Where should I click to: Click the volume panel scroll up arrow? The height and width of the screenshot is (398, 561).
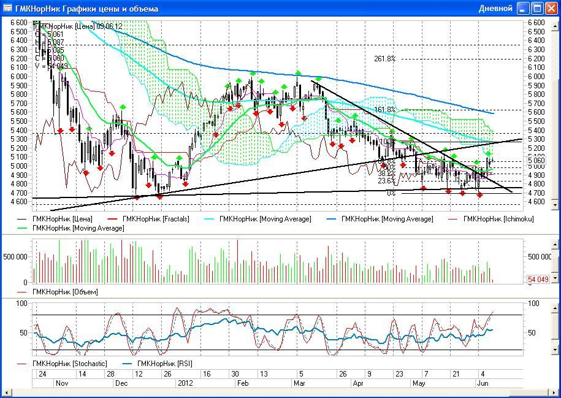(x=555, y=245)
